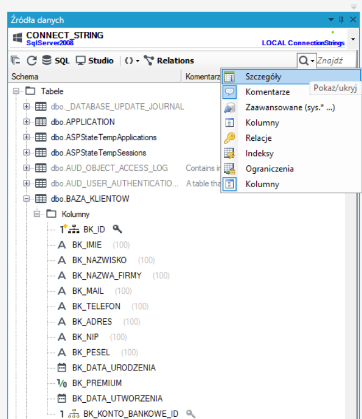This screenshot has width=362, height=419.
Task: Click the Relacje key icon
Action: coord(229,138)
